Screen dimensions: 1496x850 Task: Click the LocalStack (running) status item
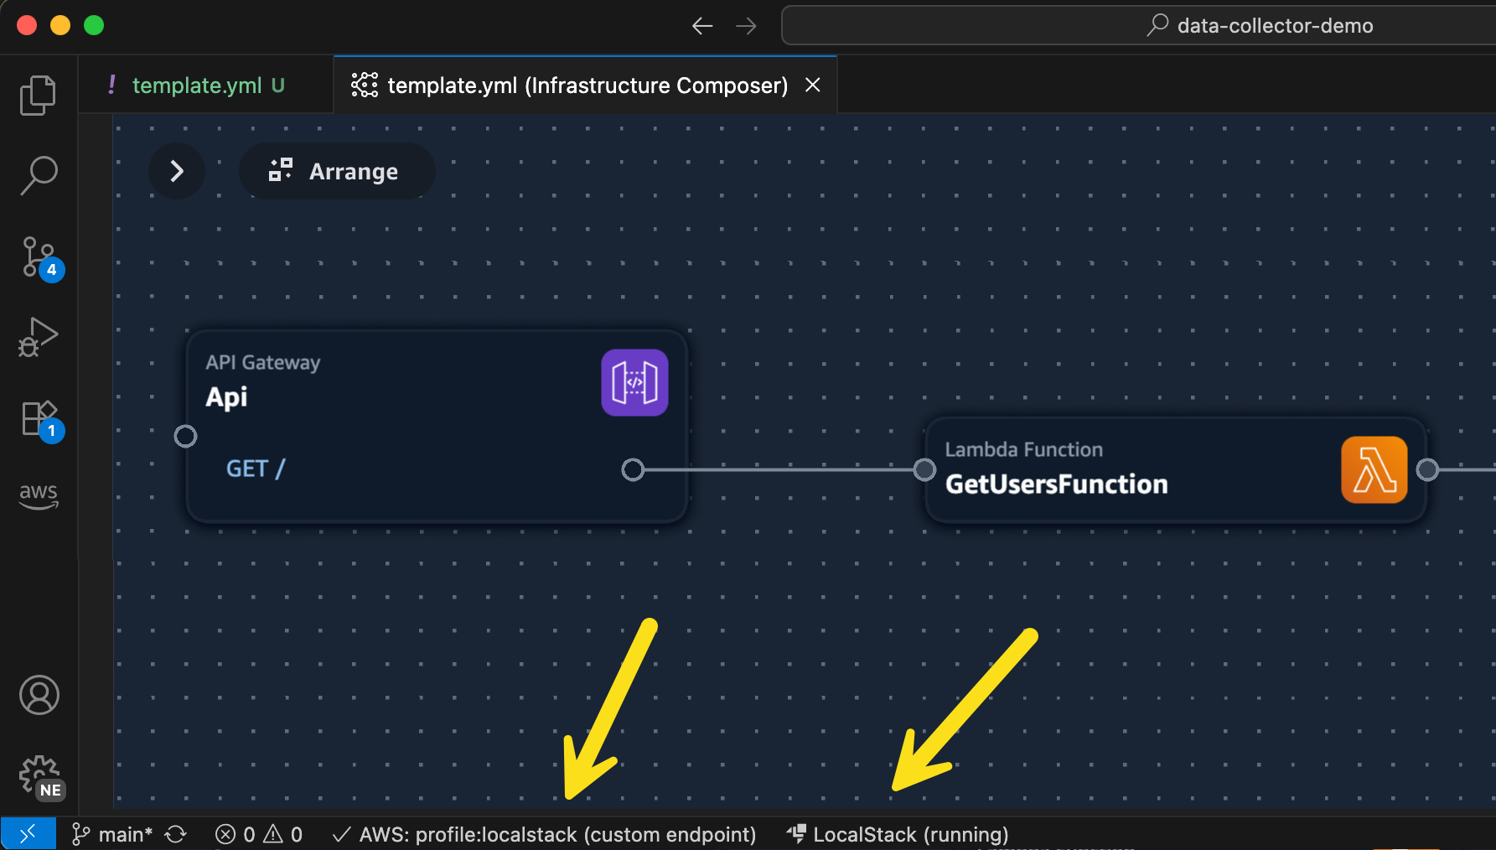tap(898, 835)
